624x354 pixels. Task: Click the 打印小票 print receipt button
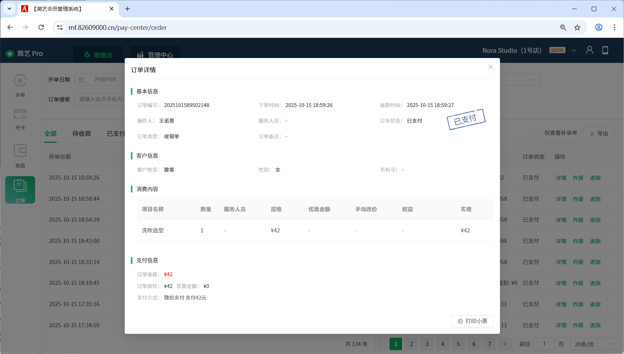click(x=472, y=321)
